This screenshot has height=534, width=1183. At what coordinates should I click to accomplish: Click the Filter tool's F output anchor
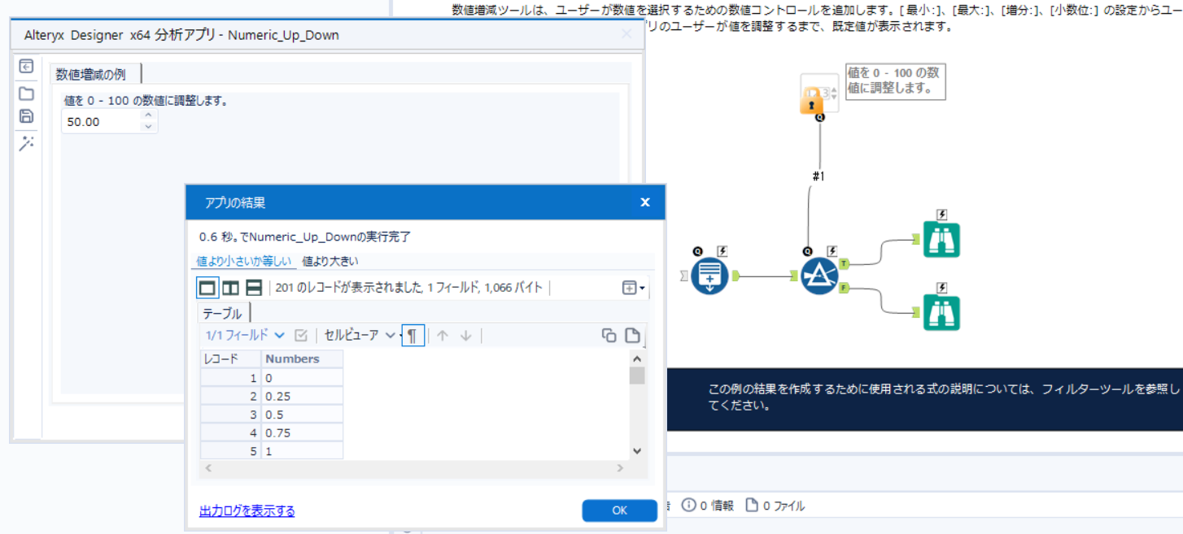[x=844, y=288]
